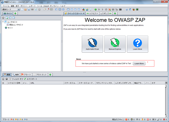
Task: Open the 表示 menu
Action: tap(17, 6)
